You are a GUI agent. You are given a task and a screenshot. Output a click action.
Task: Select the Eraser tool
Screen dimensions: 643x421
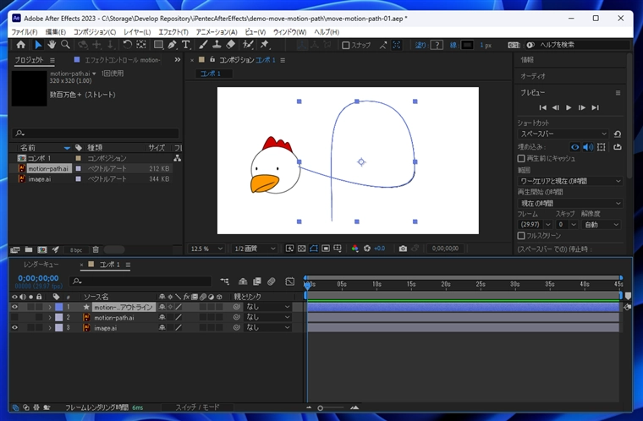pos(230,45)
